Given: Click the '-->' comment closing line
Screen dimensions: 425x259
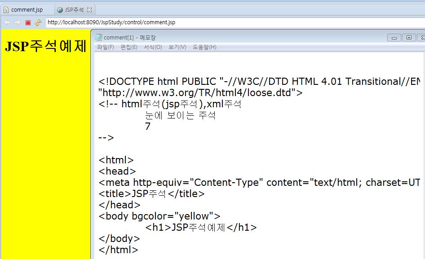Looking at the screenshot, I should (x=106, y=138).
